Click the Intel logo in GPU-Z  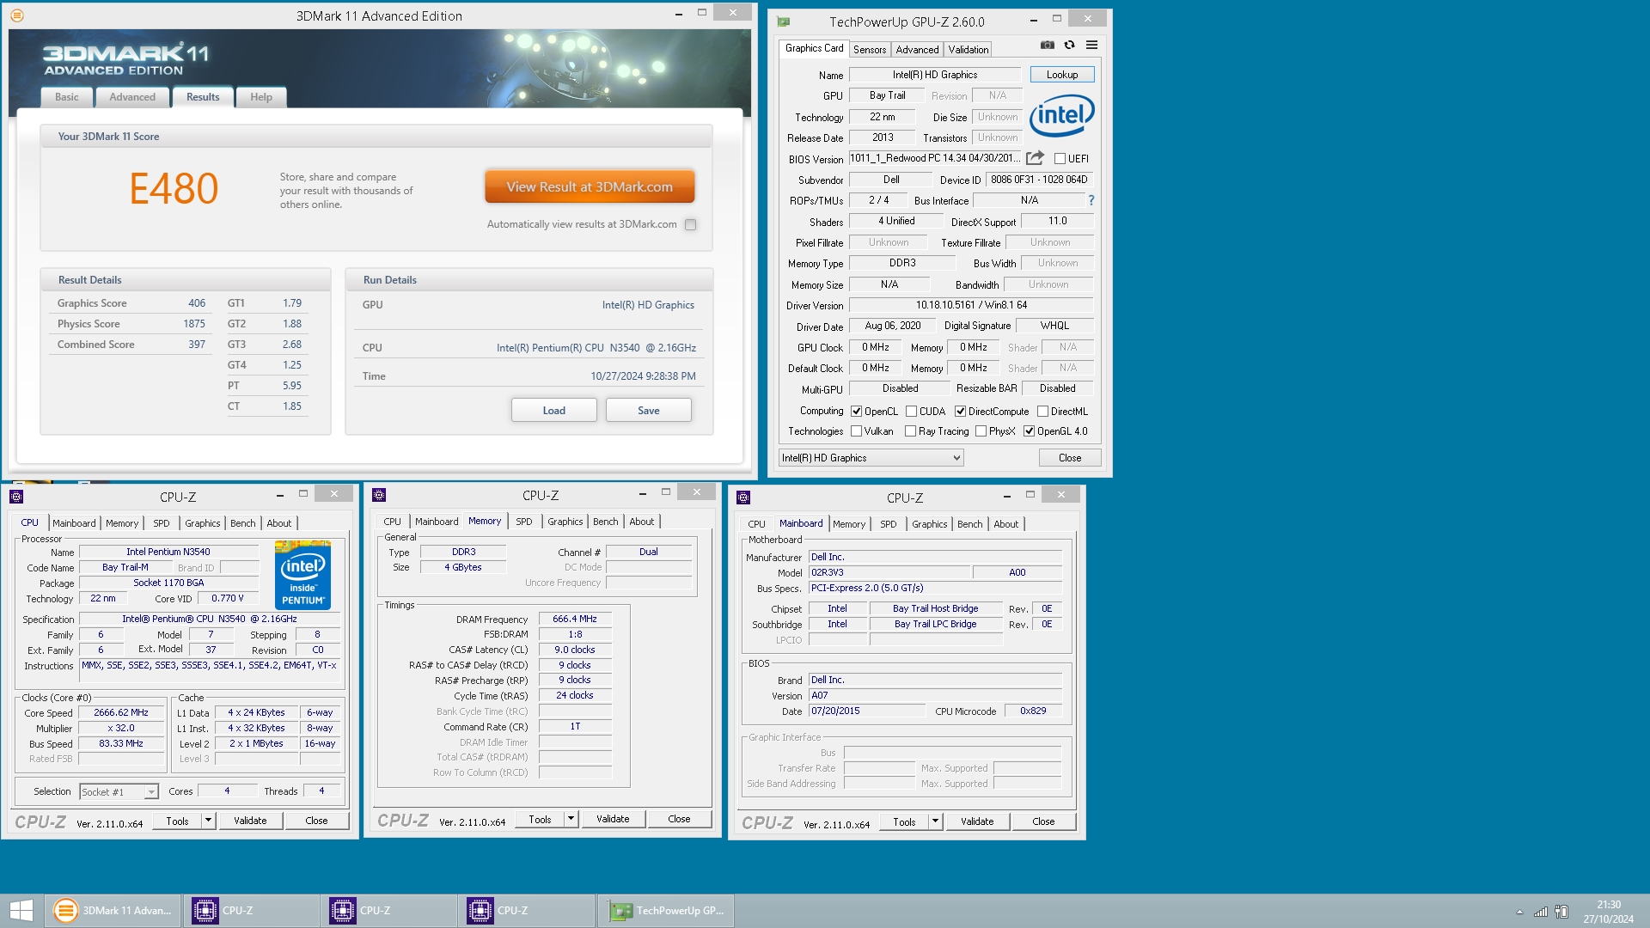(x=1062, y=116)
